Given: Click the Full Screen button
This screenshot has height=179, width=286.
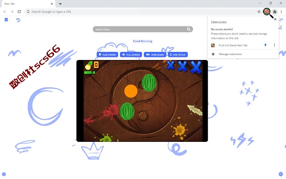Looking at the screenshot, I should [x=131, y=55].
